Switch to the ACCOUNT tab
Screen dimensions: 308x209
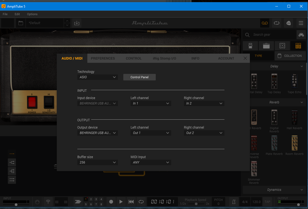[226, 58]
